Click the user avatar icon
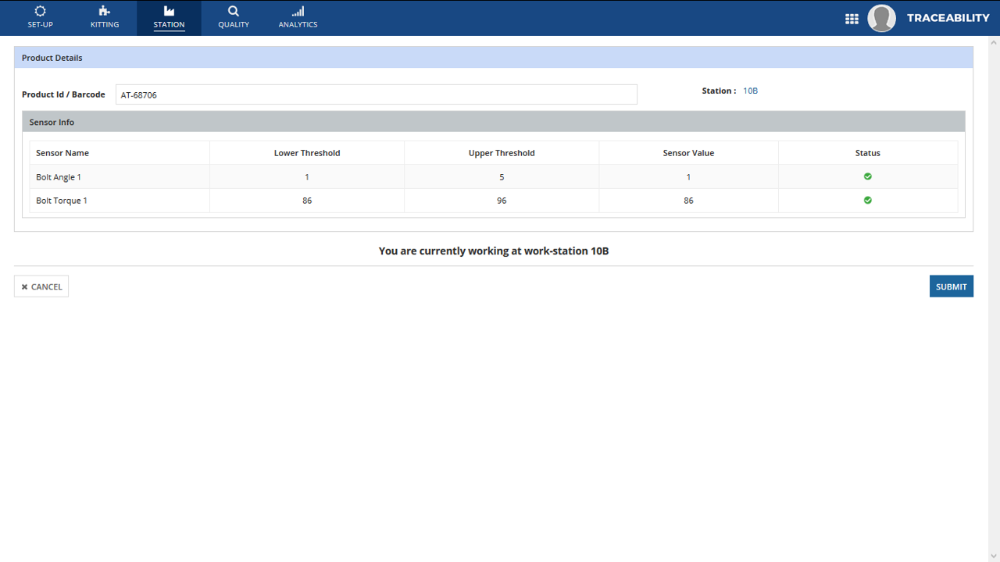The height and width of the screenshot is (562, 1000). pos(881,18)
